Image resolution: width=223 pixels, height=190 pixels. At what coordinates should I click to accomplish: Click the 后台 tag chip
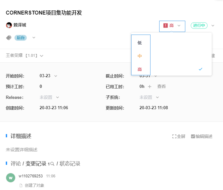[21, 38]
